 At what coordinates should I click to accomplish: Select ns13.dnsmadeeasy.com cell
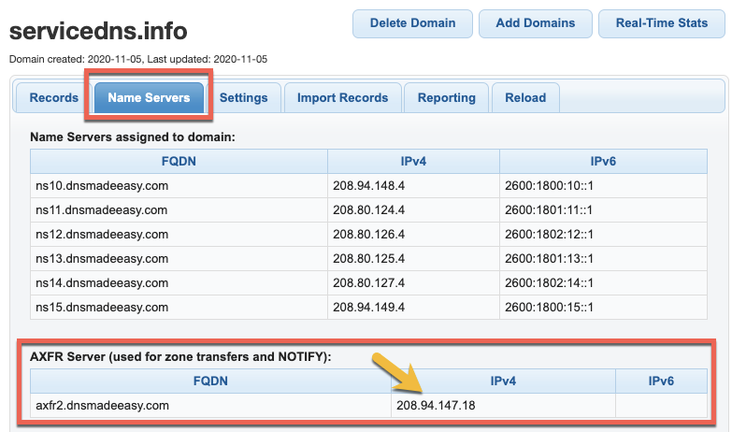pyautogui.click(x=179, y=259)
